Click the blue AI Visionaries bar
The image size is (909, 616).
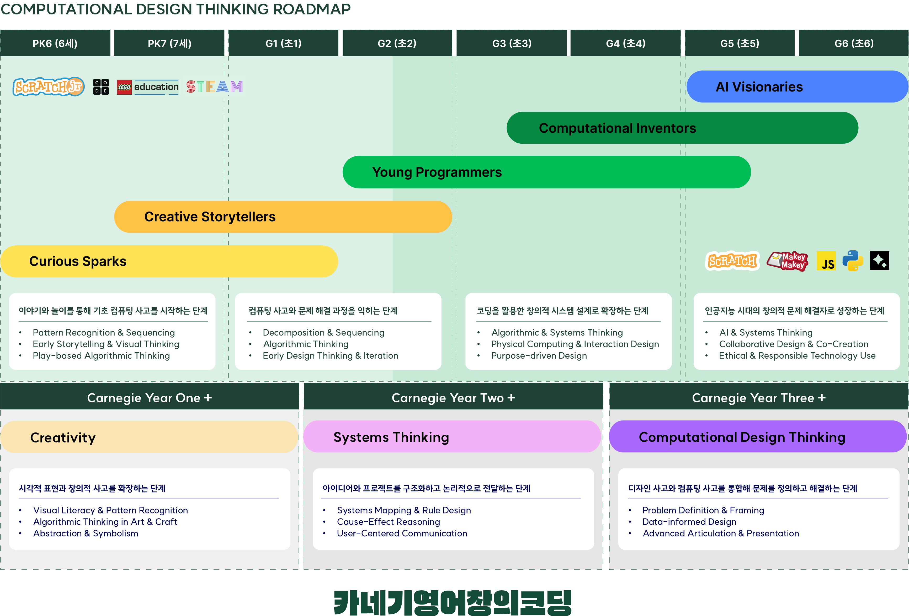pyautogui.click(x=797, y=87)
